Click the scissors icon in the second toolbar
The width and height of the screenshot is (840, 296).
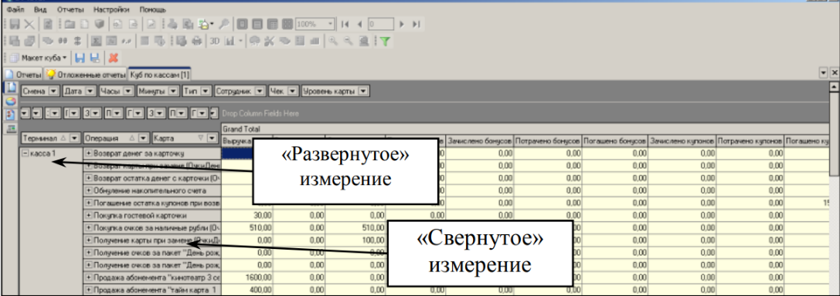pyautogui.click(x=269, y=41)
